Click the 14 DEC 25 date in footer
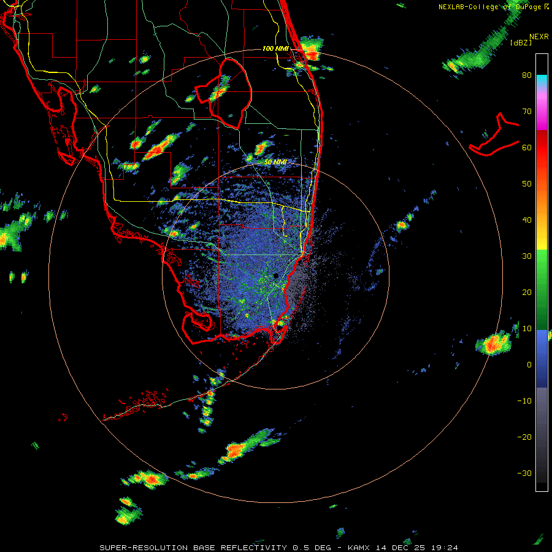The width and height of the screenshot is (552, 552). (401, 548)
